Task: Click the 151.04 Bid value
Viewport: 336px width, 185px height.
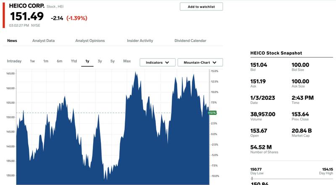Action: 259,65
